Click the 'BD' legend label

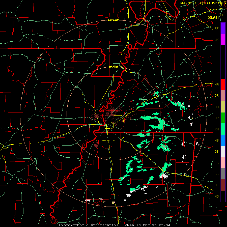click(216, 107)
